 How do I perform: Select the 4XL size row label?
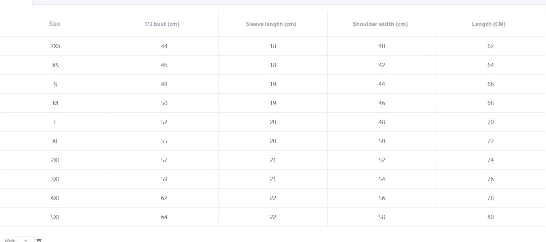[x=55, y=198]
